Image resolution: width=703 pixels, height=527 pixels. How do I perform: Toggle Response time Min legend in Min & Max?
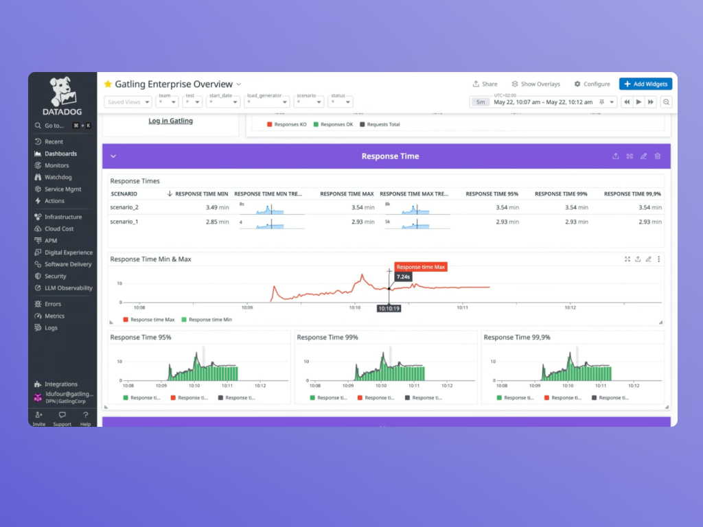[x=207, y=320]
